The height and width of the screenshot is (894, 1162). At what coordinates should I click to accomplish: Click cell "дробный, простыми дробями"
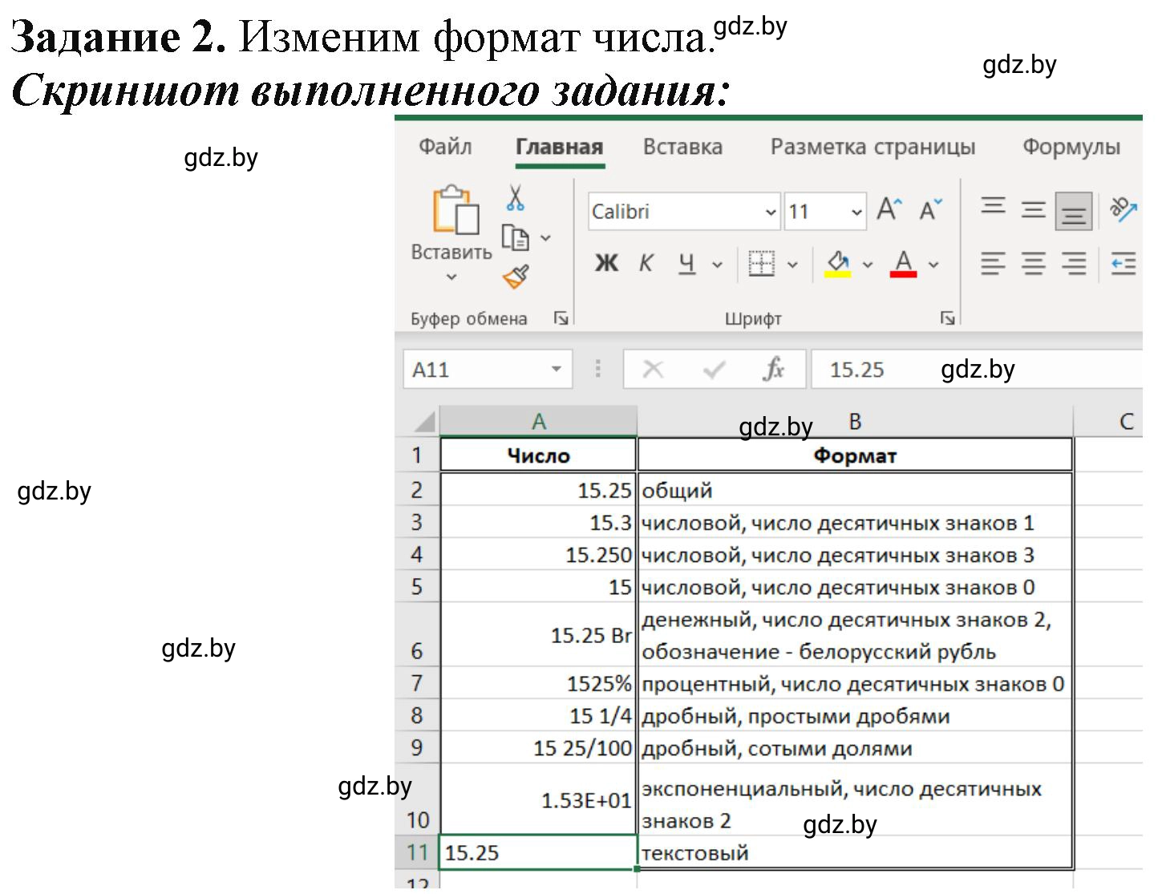(855, 715)
